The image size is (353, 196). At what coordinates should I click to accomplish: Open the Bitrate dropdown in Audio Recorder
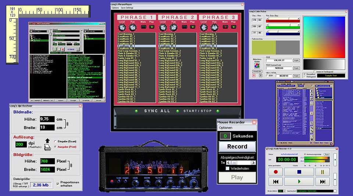tap(284, 191)
